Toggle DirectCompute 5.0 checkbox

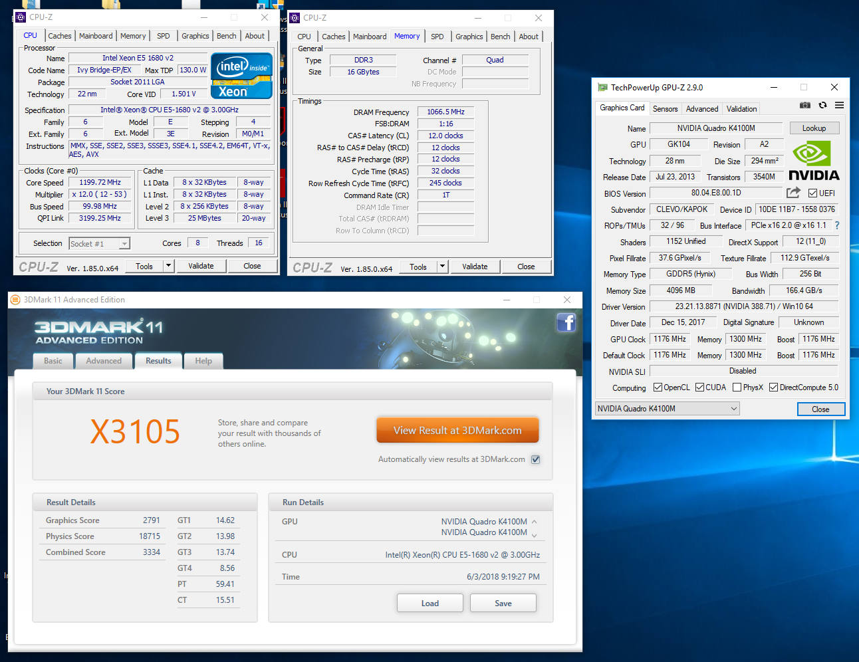(773, 387)
